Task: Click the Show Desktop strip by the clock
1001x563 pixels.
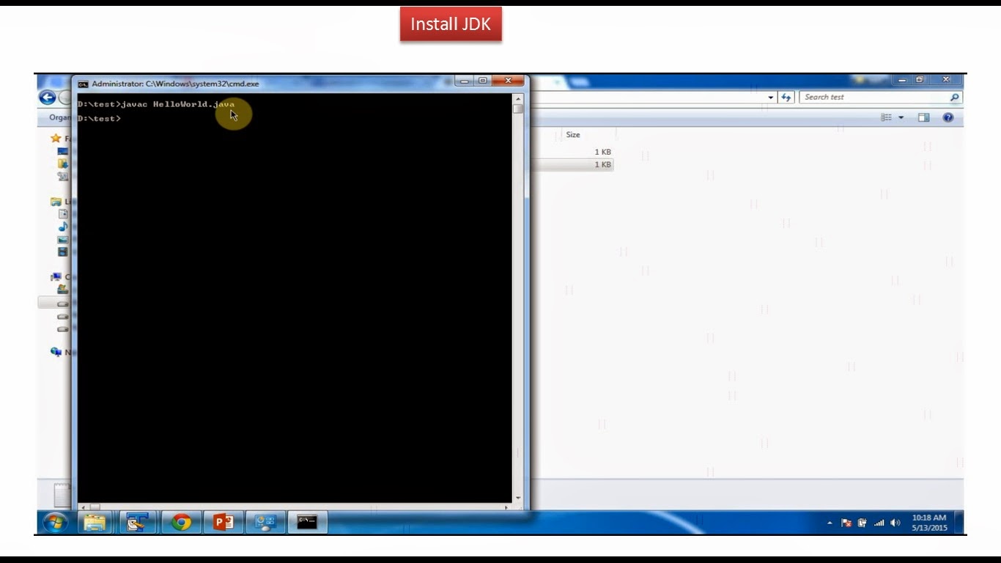Action: tap(960, 522)
